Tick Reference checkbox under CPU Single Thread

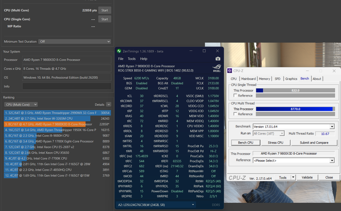(x=235, y=95)
